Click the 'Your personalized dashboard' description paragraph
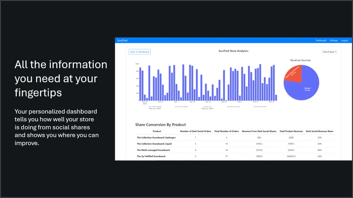The height and width of the screenshot is (198, 353). tap(57, 127)
